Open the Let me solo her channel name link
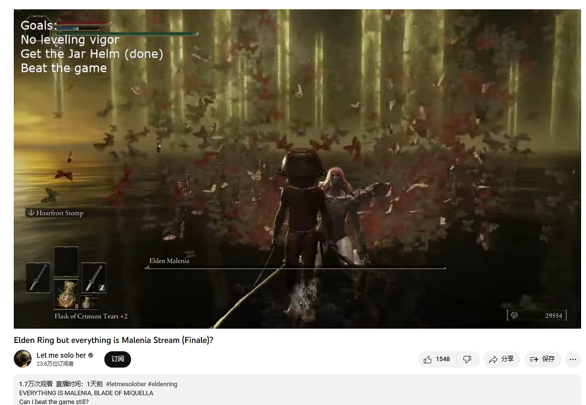Viewport: 586px width, 405px height. coord(61,355)
